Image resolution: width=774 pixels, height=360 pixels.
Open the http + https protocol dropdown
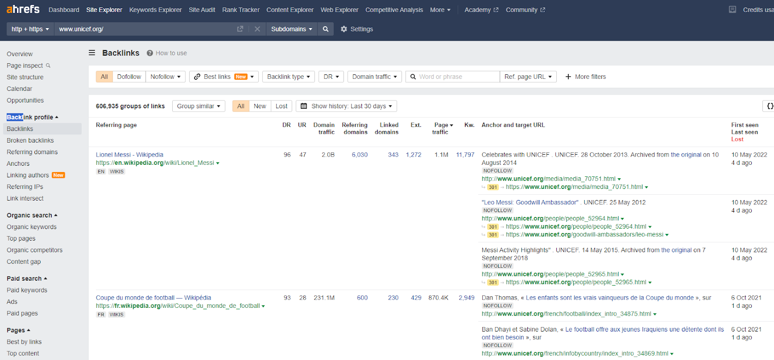(30, 29)
